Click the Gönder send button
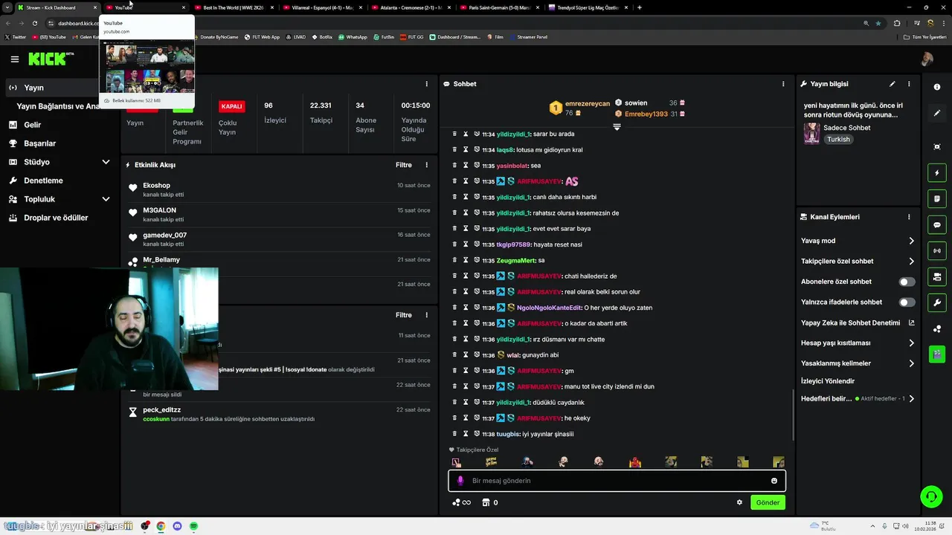The image size is (952, 535). 768,502
